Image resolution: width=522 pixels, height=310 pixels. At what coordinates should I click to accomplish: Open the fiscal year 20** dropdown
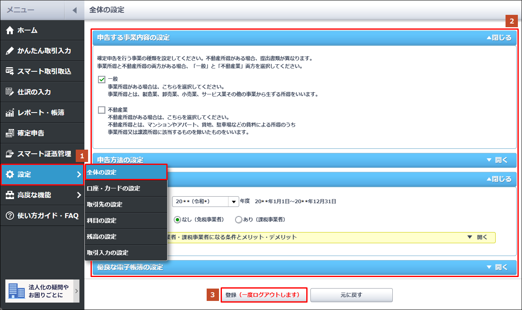[x=234, y=202]
